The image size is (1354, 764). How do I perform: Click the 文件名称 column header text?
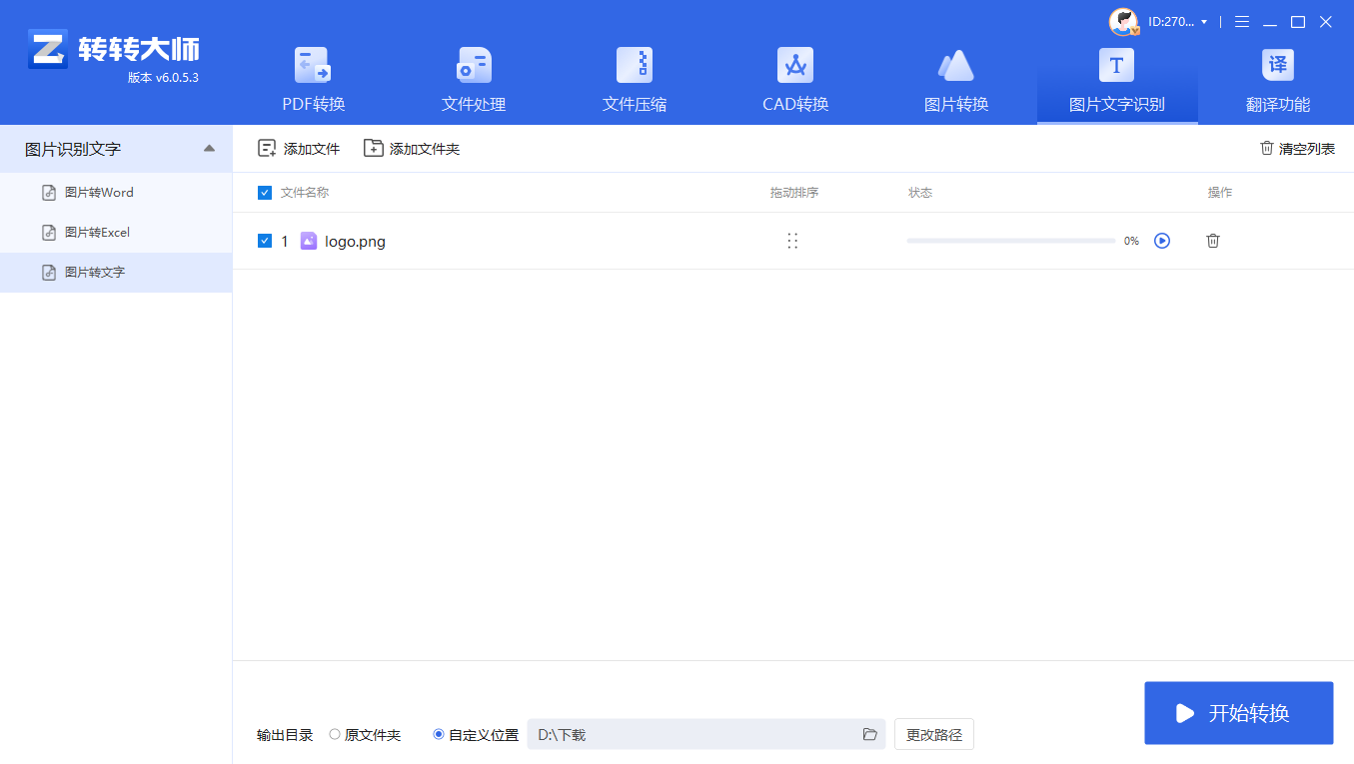[305, 193]
